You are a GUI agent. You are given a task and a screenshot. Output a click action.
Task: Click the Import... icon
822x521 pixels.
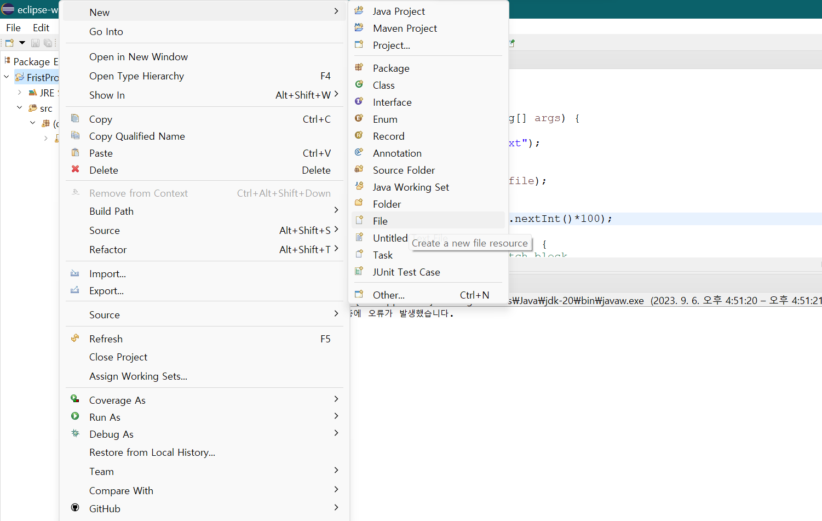pos(76,273)
